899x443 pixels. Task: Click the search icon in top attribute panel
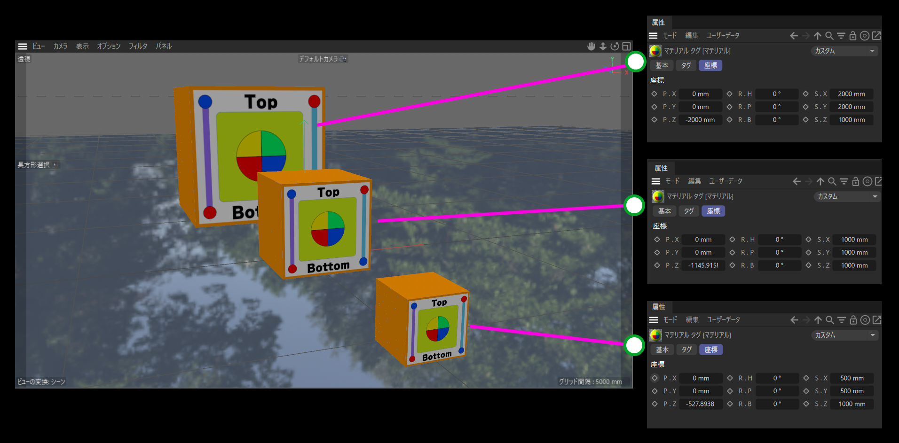pos(829,36)
